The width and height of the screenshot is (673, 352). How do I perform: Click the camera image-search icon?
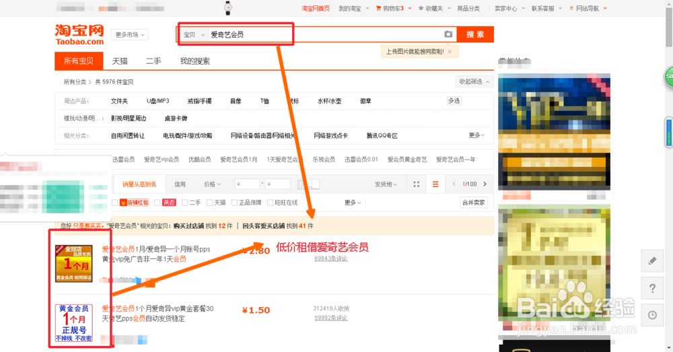pos(448,34)
